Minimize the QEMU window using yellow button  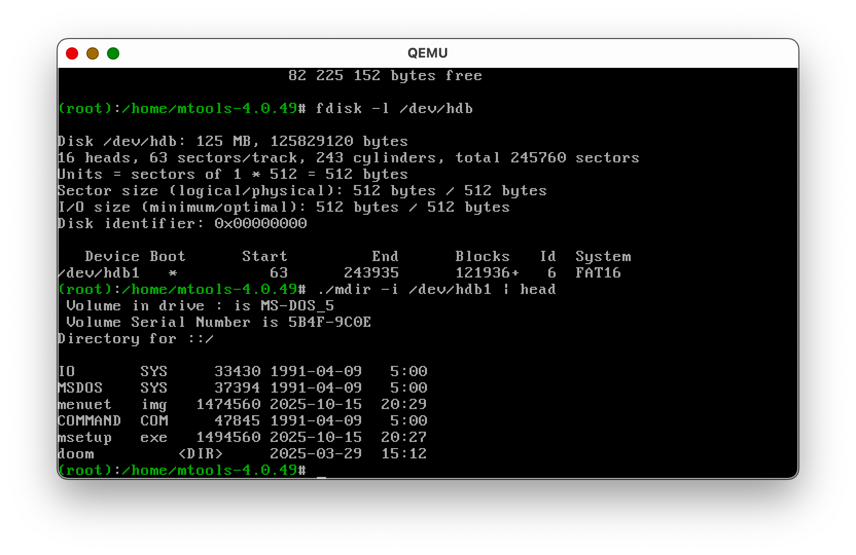[x=93, y=53]
